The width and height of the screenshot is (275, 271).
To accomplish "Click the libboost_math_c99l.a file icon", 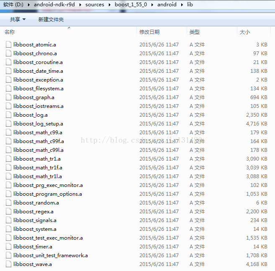I will click(8, 150).
